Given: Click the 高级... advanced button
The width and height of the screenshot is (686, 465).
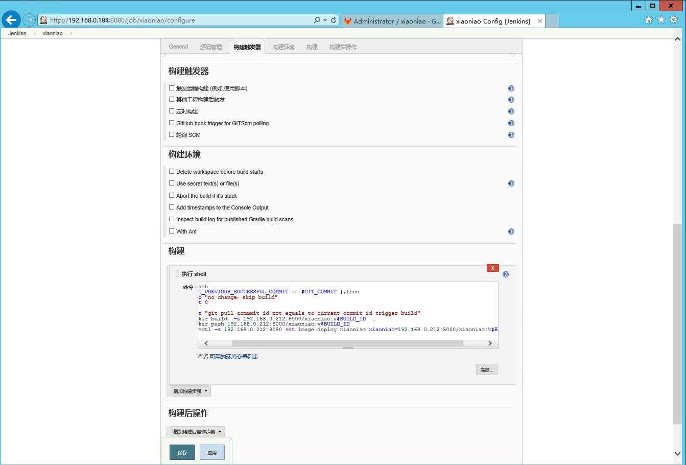Looking at the screenshot, I should (x=486, y=369).
